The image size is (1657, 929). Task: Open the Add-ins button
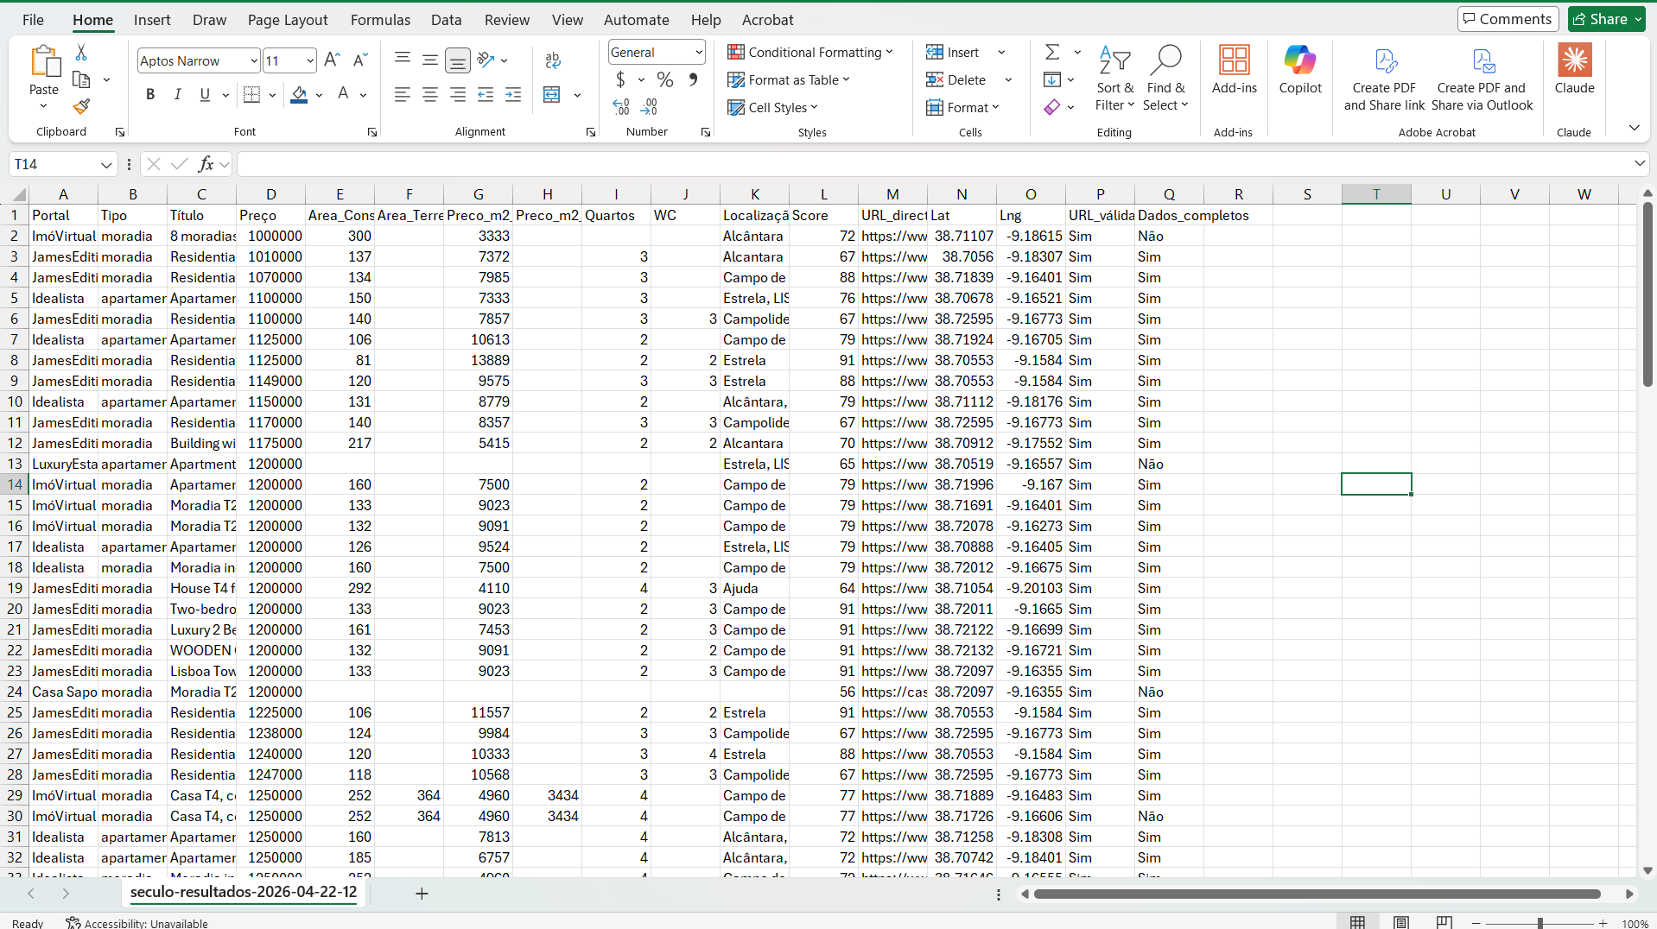pos(1234,69)
